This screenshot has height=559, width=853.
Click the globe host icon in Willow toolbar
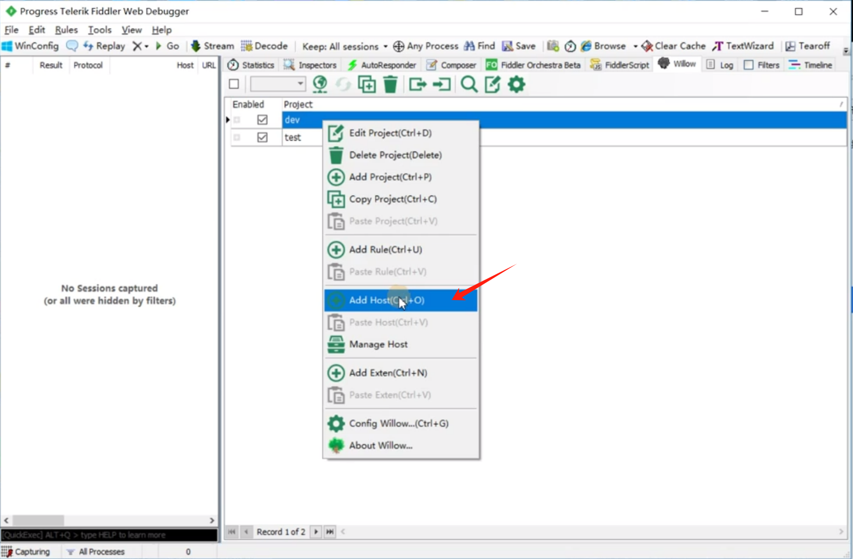pyautogui.click(x=320, y=84)
